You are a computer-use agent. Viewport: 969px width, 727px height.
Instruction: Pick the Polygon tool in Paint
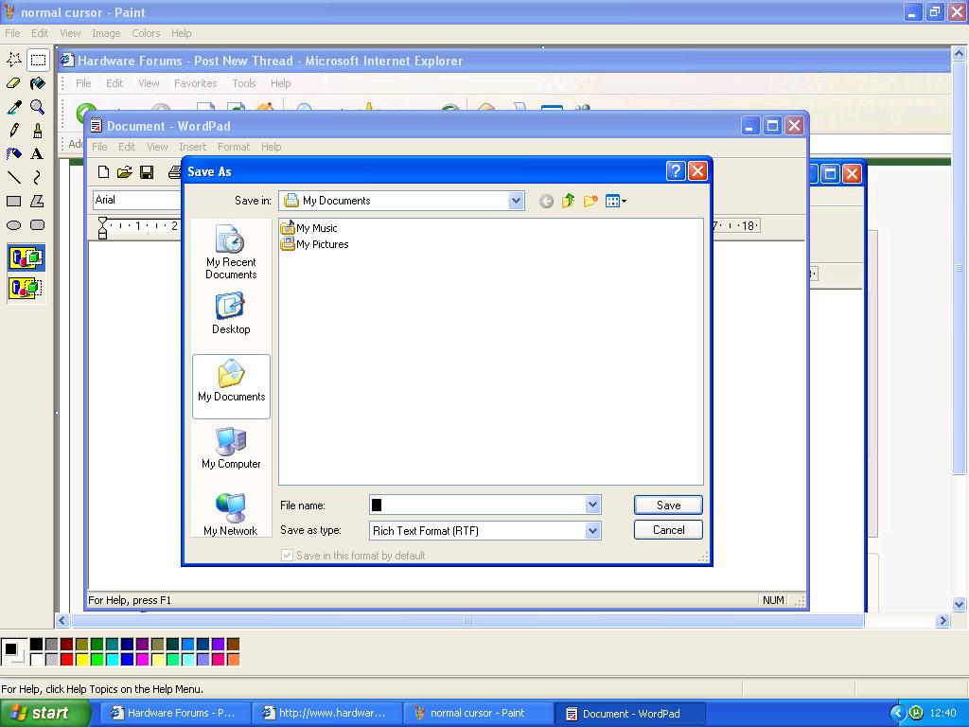[38, 202]
